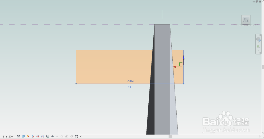
Task: Click the Reveal Constraints icon
Action: [x=77, y=136]
